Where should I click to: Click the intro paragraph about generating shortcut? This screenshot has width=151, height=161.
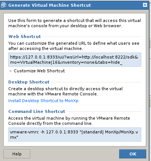[74, 23]
